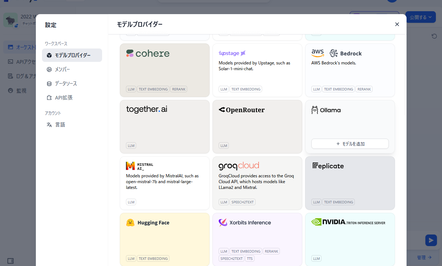Select the AWS Bedrock provider logo
This screenshot has width=442, height=266.
[x=337, y=53]
